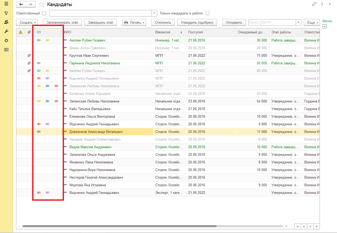Viewport: 337px width, 233px height.
Task: Click Запланировать этап button
Action: [62, 23]
